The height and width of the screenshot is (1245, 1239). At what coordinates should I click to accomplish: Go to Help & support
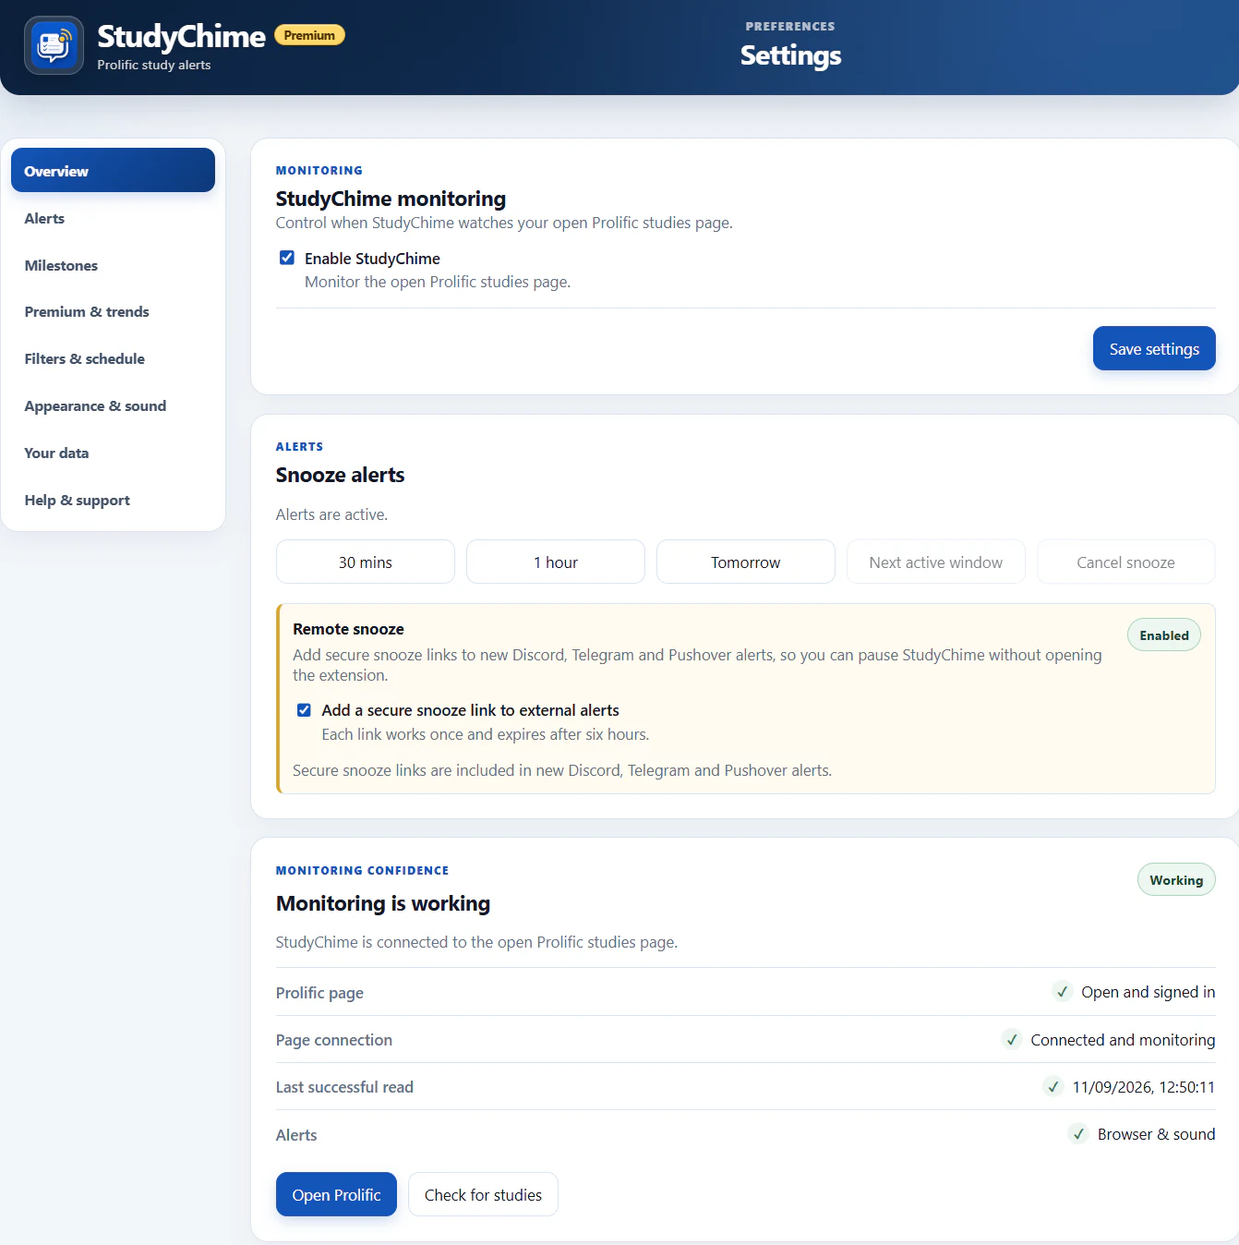point(113,500)
